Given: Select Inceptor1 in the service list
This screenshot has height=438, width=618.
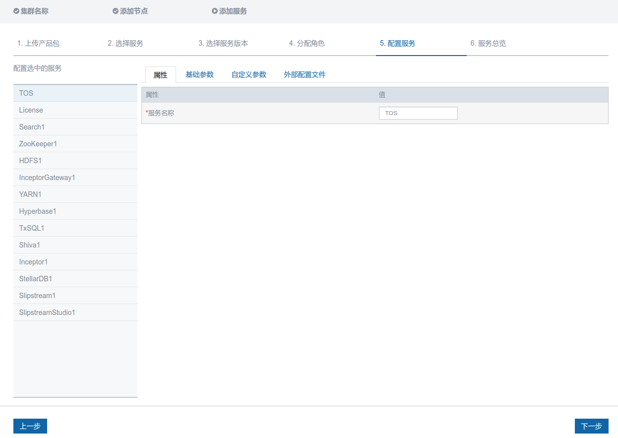Looking at the screenshot, I should (x=75, y=262).
